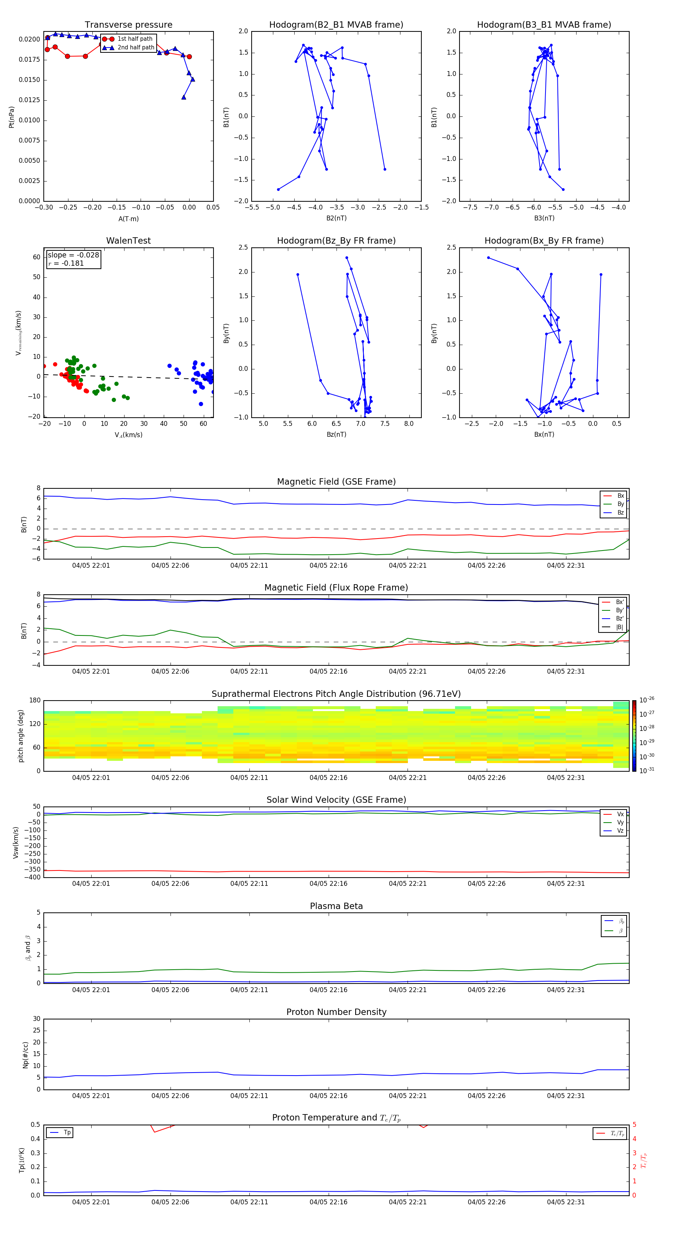Select the Bx legend entry in GSE magnetic field
This screenshot has height=1235, width=673.
[614, 496]
